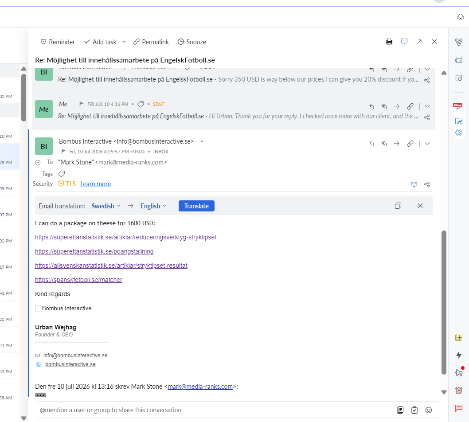The width and height of the screenshot is (469, 422).
Task: Flag the open Bombus Interactive message
Action: tap(63, 151)
